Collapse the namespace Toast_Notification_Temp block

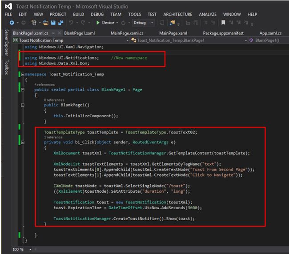coord(23,74)
